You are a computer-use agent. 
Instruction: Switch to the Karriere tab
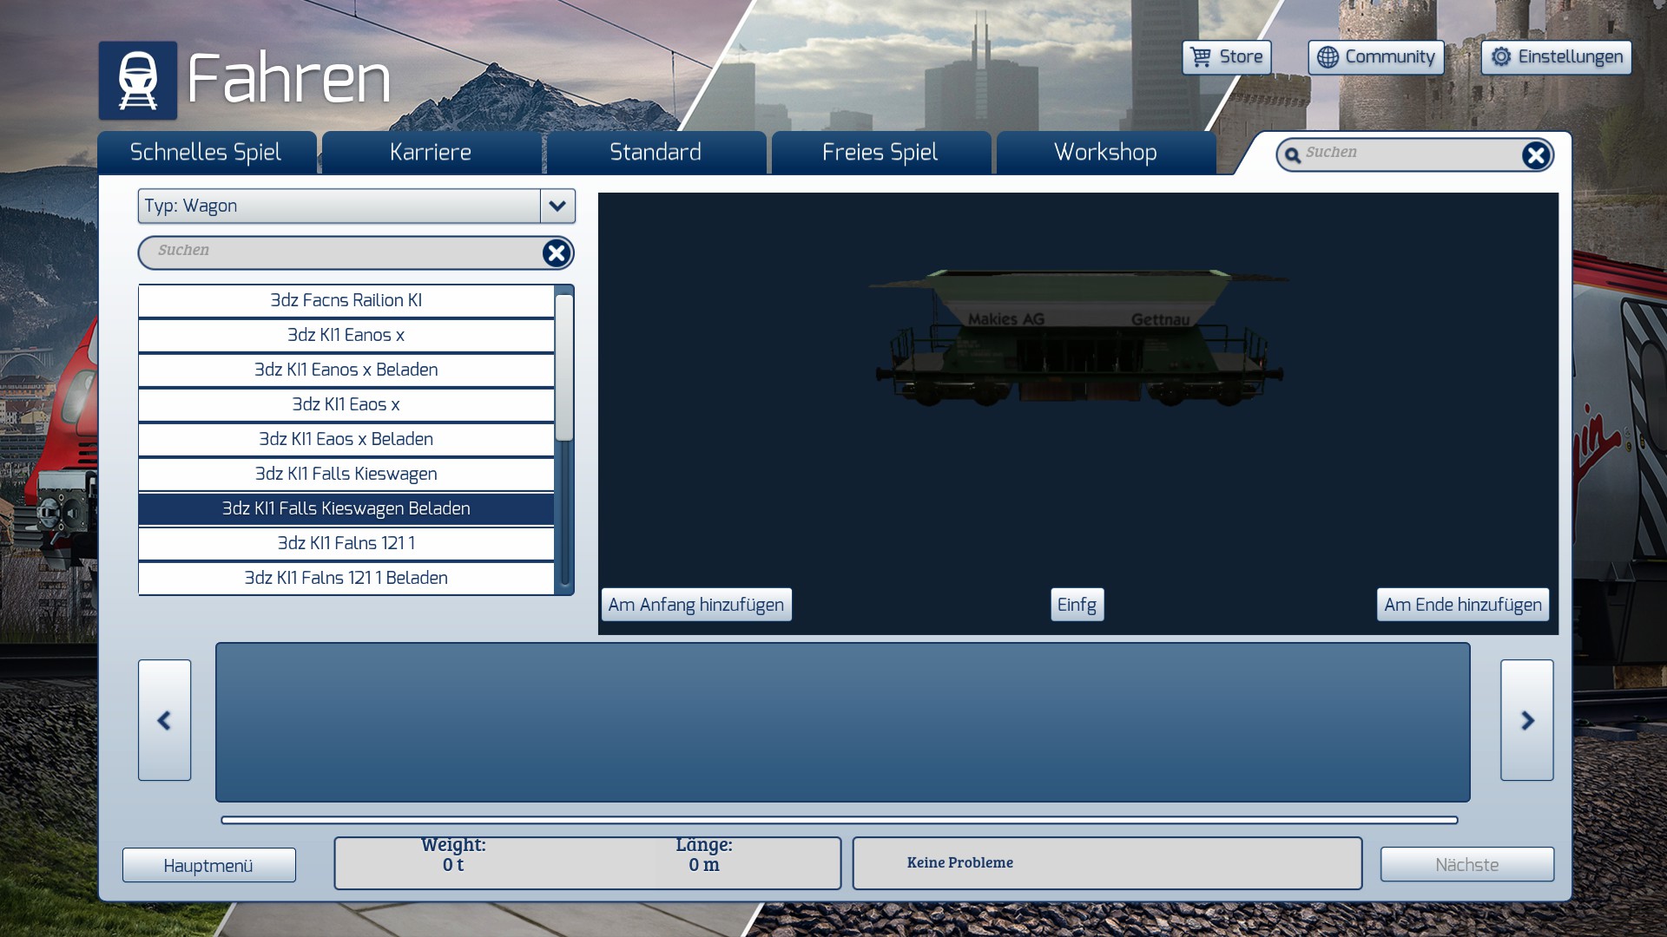[x=431, y=153]
